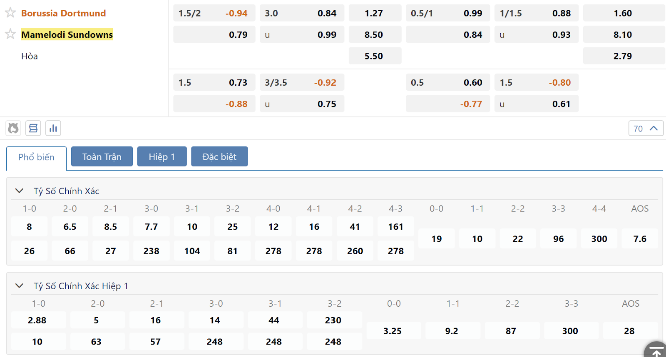Select under odds 0.75
This screenshot has width=666, height=357.
[302, 104]
